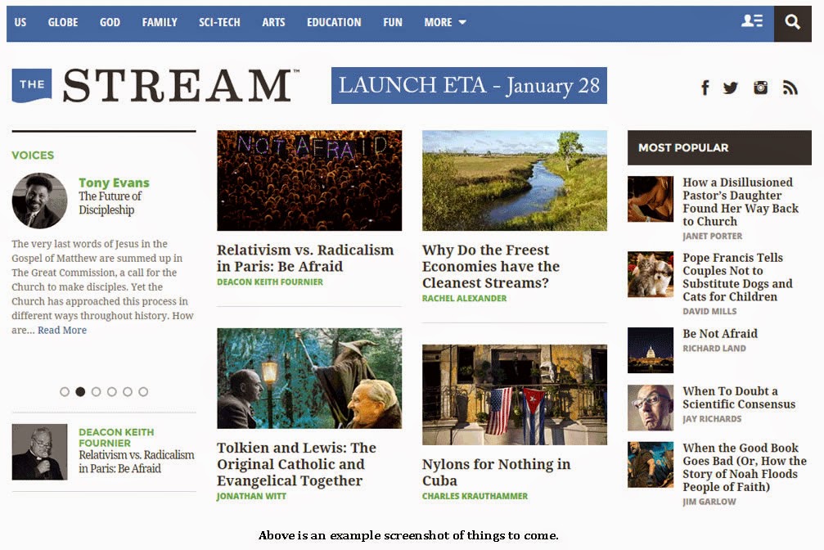The height and width of the screenshot is (550, 824).
Task: Visit the Facebook page icon
Action: (705, 88)
